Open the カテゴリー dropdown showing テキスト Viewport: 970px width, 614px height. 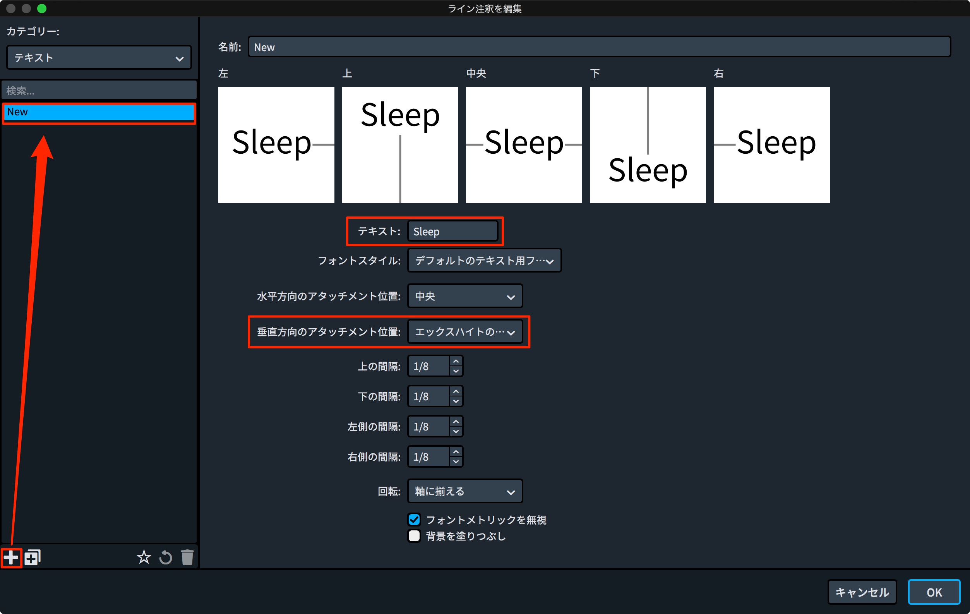pyautogui.click(x=99, y=58)
